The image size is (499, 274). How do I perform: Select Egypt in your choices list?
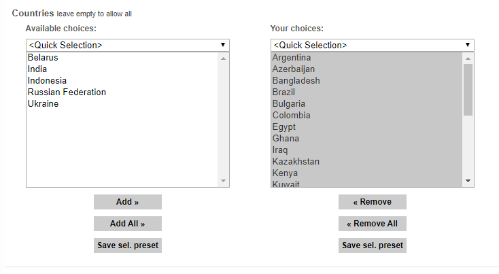[284, 127]
